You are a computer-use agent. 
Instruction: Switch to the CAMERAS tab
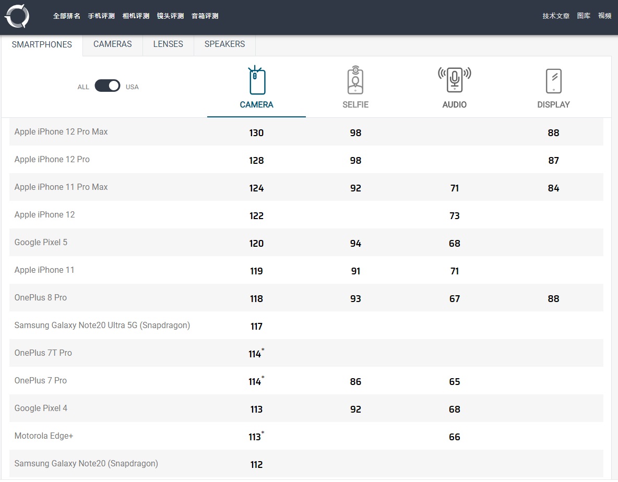click(x=112, y=44)
